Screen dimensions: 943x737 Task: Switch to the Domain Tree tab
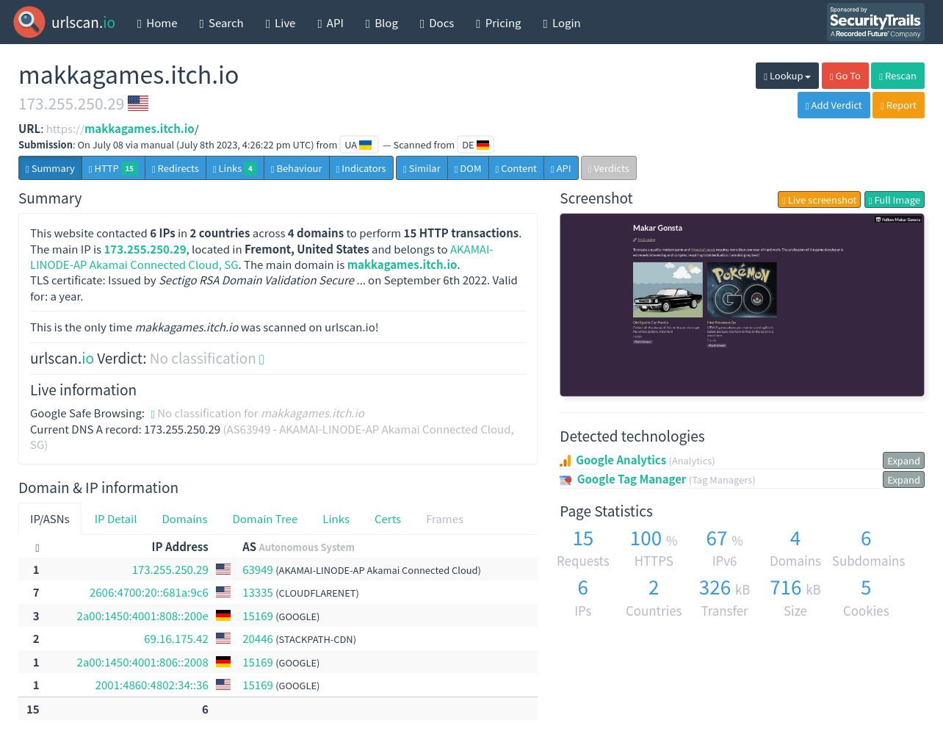click(x=265, y=519)
